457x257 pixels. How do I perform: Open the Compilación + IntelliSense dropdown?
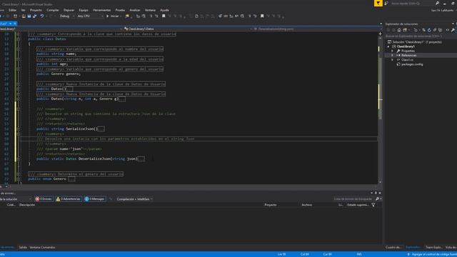[134, 199]
